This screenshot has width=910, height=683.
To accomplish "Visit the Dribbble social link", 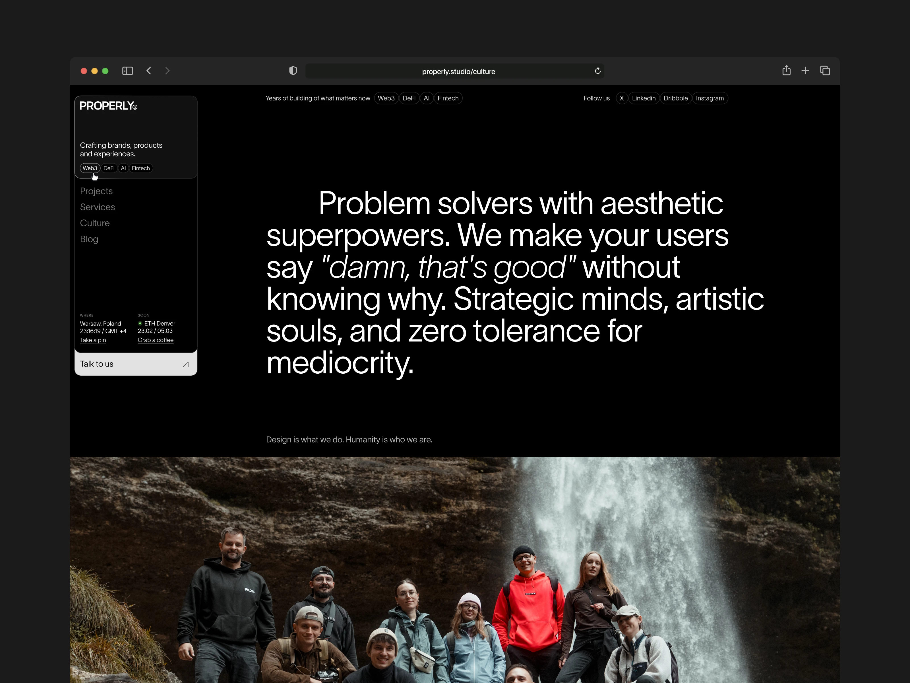I will 675,98.
